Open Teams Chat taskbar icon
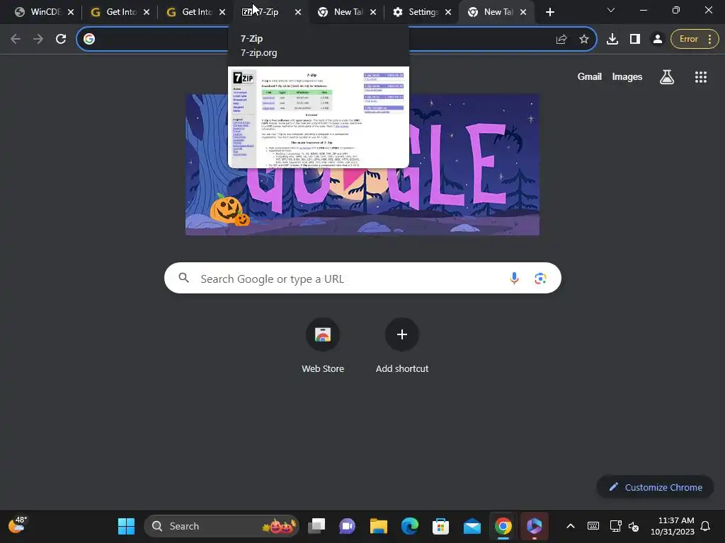Screen dimensions: 725x543 coord(347,526)
